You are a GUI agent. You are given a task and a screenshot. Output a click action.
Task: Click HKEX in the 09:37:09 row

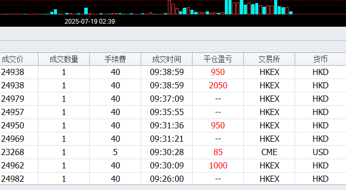pyautogui.click(x=270, y=99)
